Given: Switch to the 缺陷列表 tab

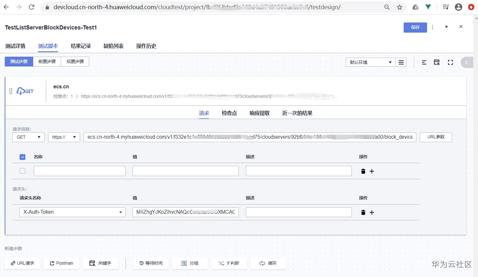Looking at the screenshot, I should (114, 46).
